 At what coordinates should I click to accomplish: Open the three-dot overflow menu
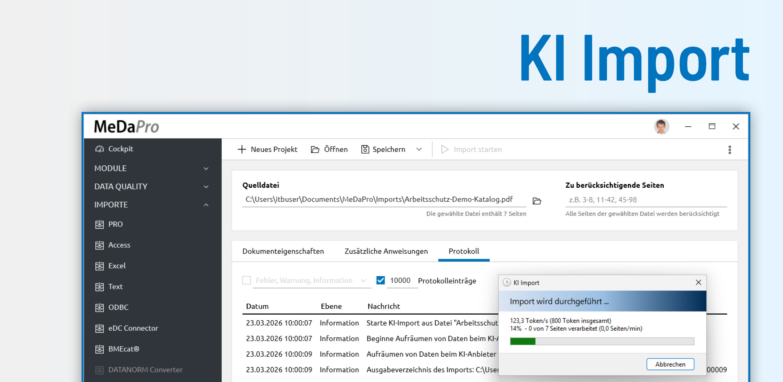point(730,150)
